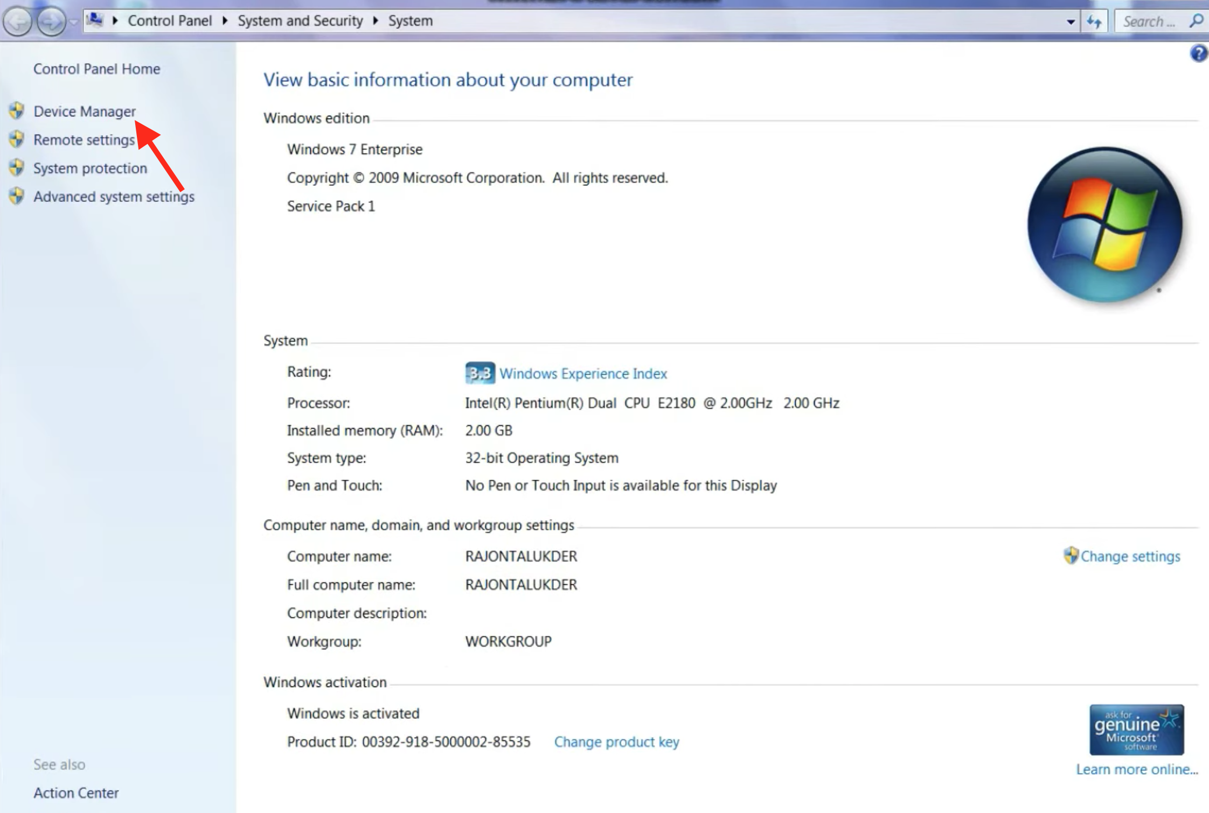The image size is (1209, 813).
Task: Open Advanced system settings link
Action: tap(114, 197)
